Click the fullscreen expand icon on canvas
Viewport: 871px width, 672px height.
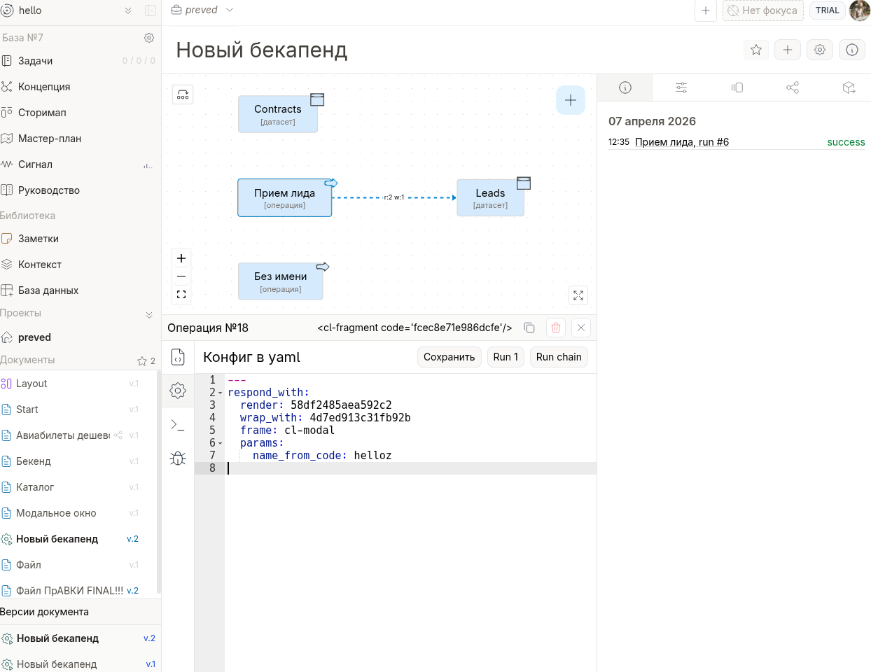[578, 295]
